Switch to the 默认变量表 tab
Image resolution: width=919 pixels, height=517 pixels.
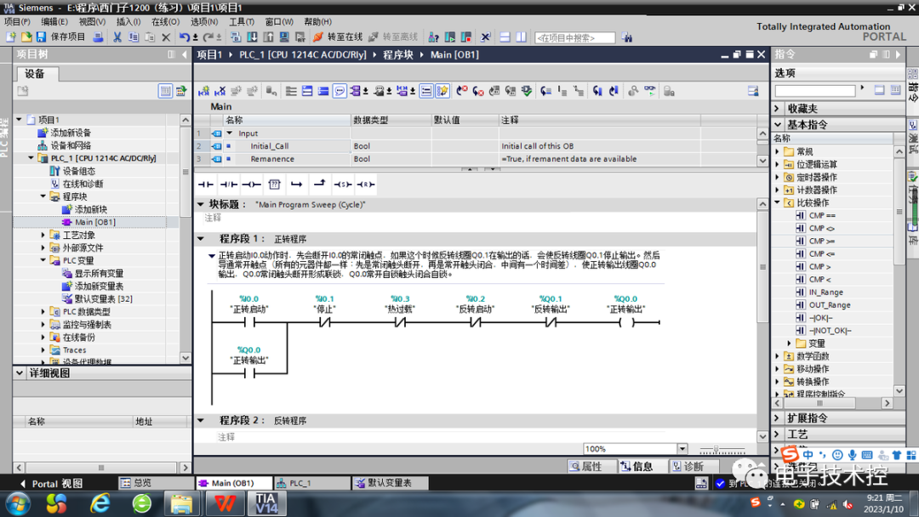[389, 483]
